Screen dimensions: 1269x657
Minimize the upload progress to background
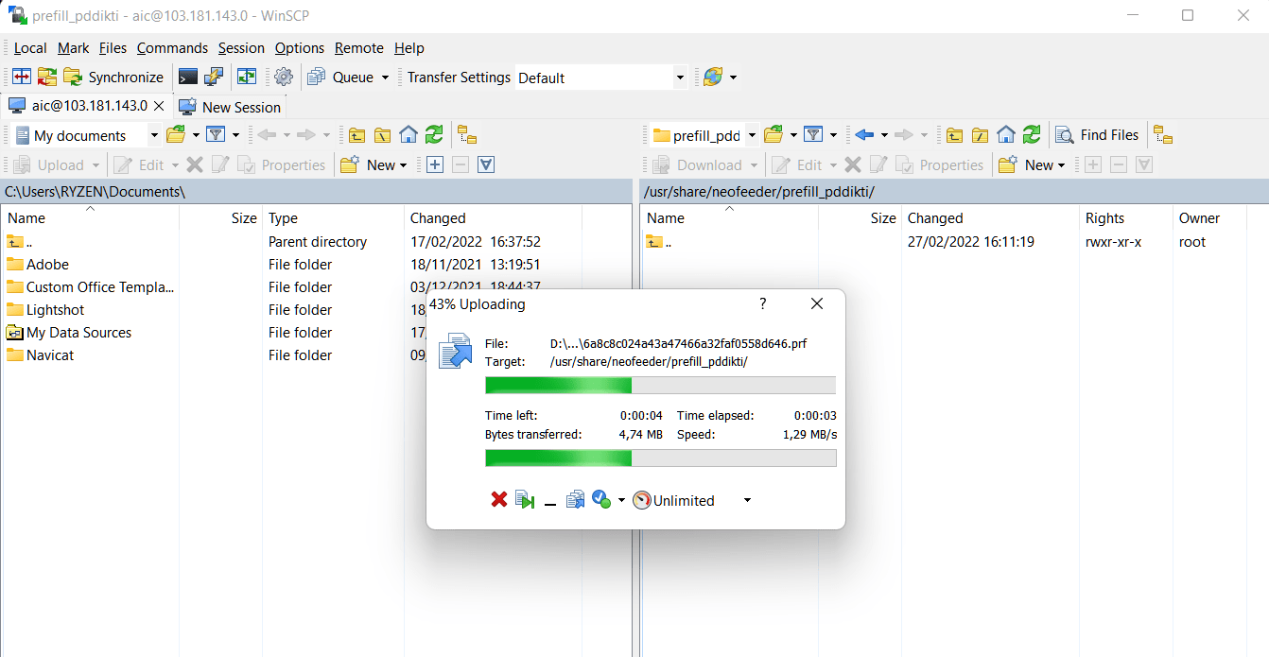pyautogui.click(x=550, y=502)
